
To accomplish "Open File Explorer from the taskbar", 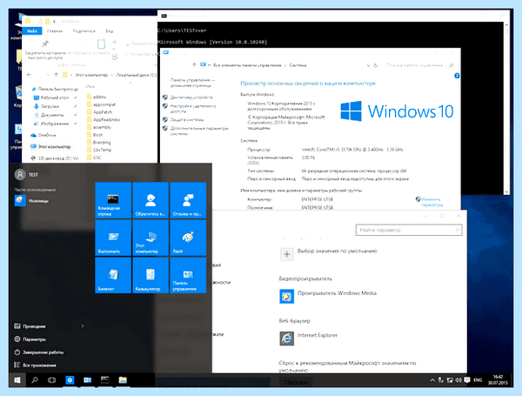I will pyautogui.click(x=123, y=380).
